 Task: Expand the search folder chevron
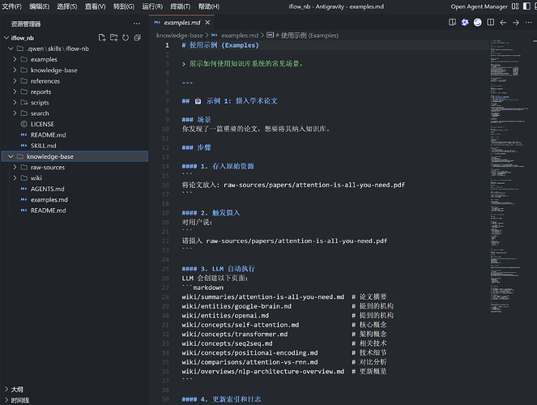tap(15, 113)
